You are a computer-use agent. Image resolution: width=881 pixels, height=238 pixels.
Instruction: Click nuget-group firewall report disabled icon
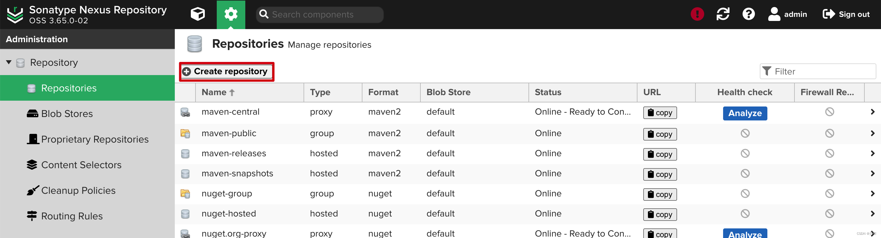(x=829, y=193)
